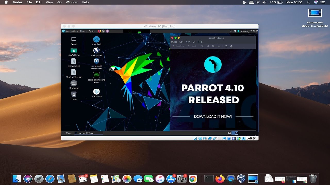The width and height of the screenshot is (330, 185).
Task: Launch metasploit framework desktop icon
Action: pos(96,61)
